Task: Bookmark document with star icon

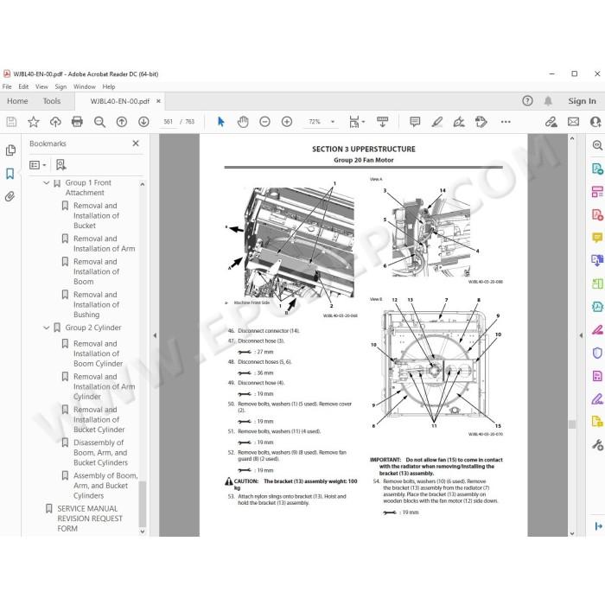Action: 34,122
